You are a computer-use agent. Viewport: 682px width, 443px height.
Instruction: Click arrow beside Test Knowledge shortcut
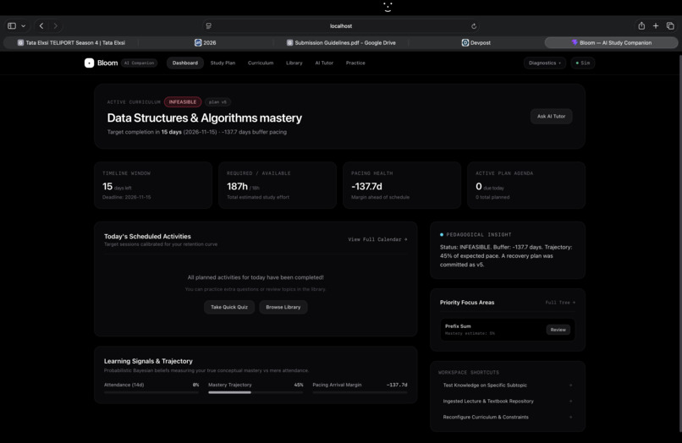[570, 386]
